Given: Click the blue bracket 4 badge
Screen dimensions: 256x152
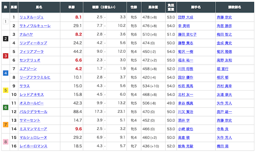Looking at the screenshot, I should pyautogui.click(x=6, y=73).
